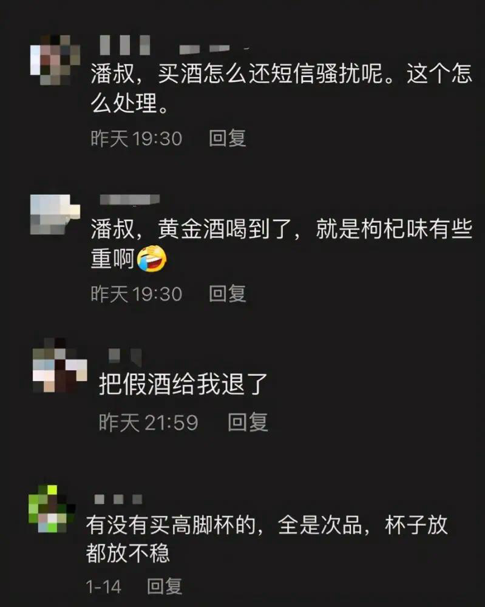485x607 pixels.
Task: Tap 回复 next to the 1-14 date
Action: [x=164, y=586]
